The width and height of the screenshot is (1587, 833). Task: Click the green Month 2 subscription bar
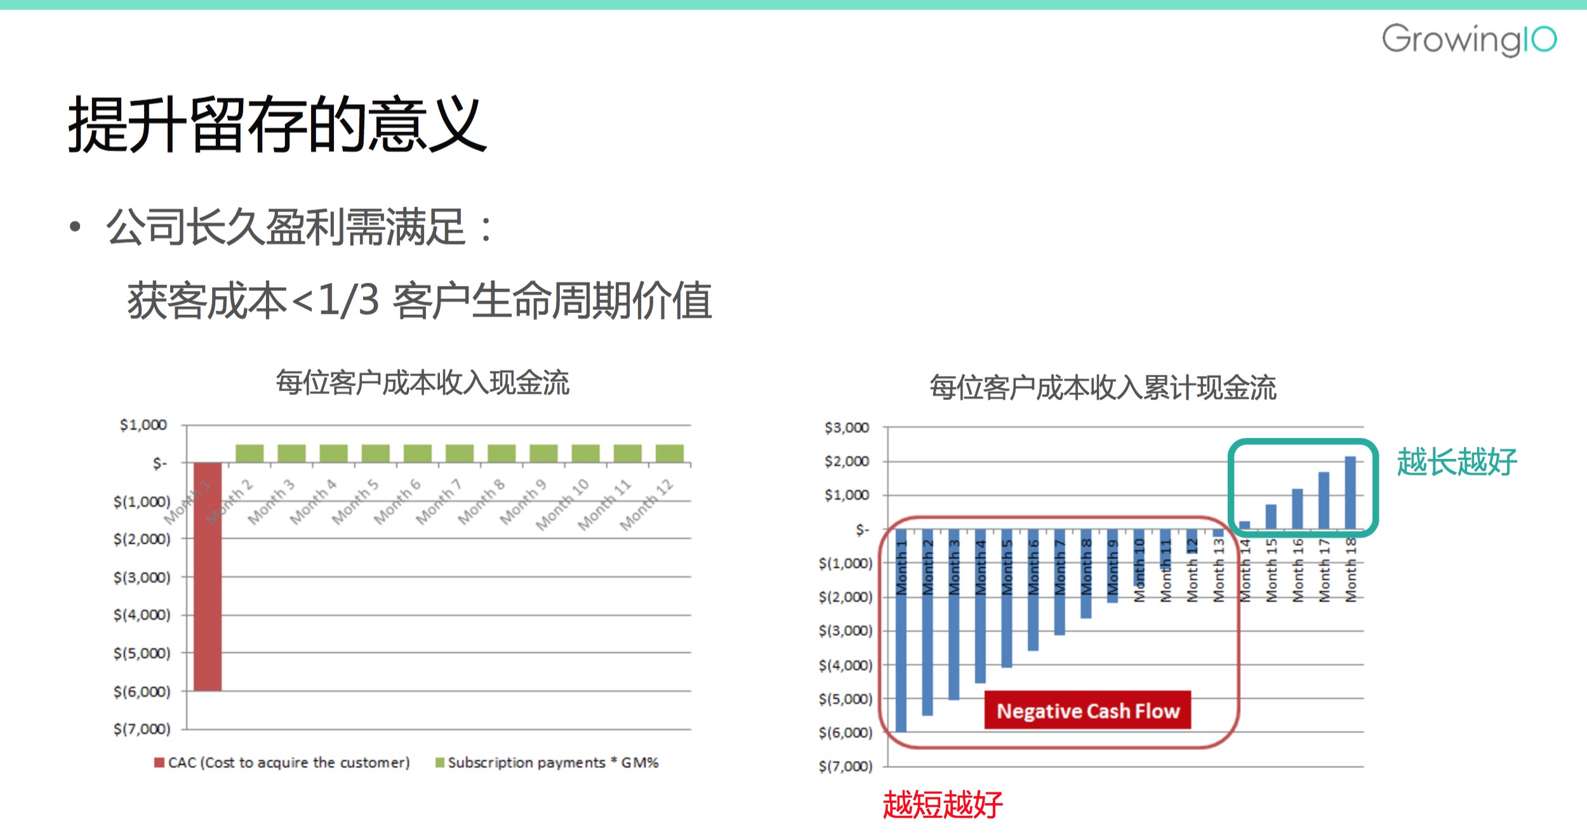point(249,453)
